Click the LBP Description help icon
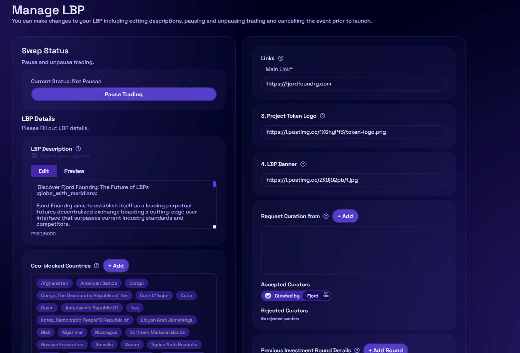 point(78,149)
